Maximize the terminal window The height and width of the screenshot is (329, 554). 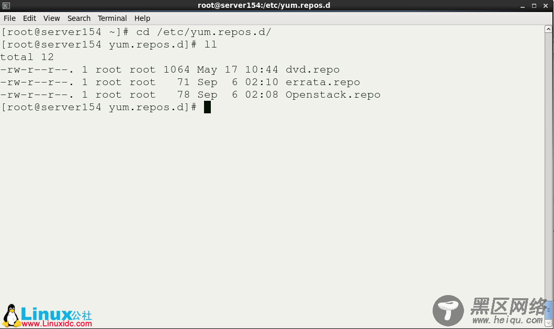(x=534, y=6)
